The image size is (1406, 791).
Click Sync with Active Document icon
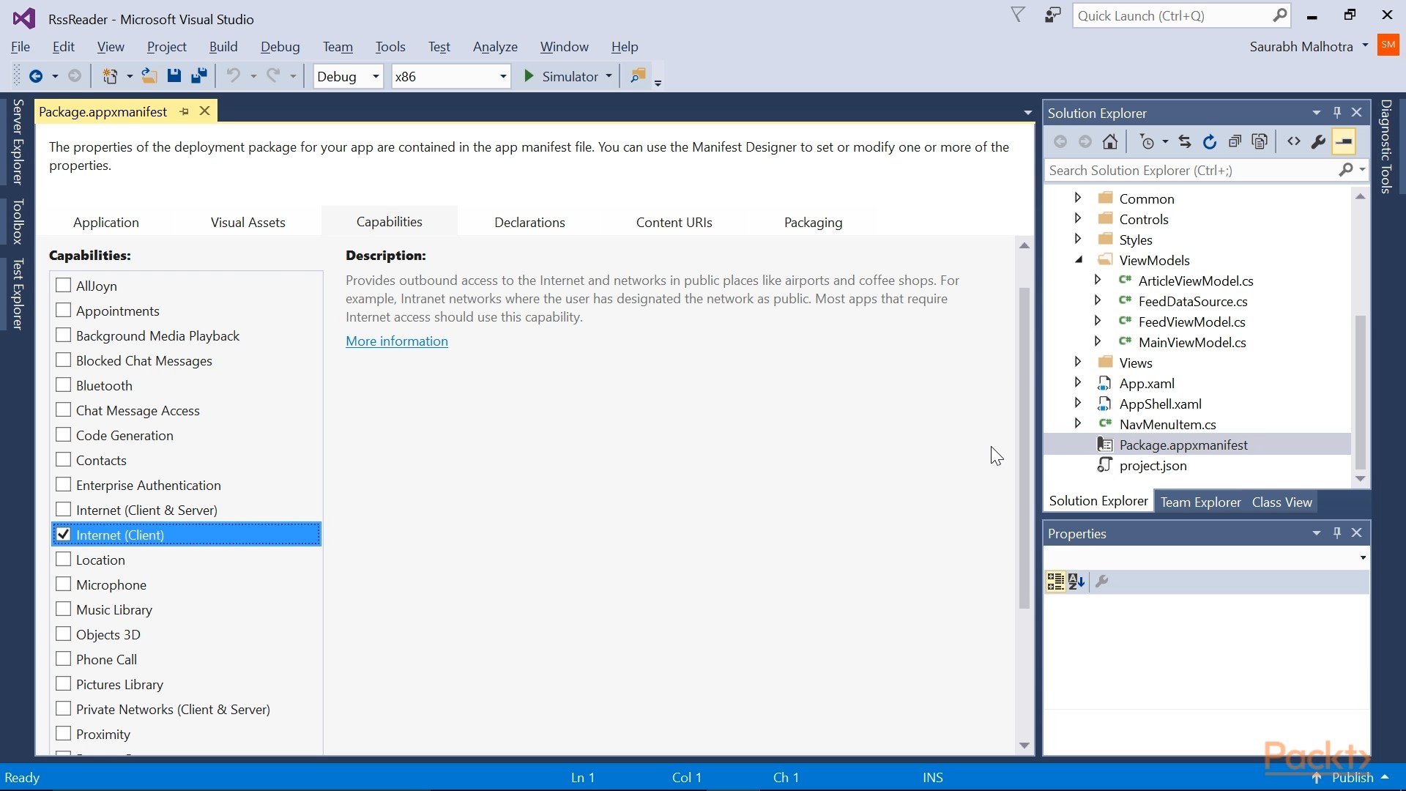coord(1185,142)
